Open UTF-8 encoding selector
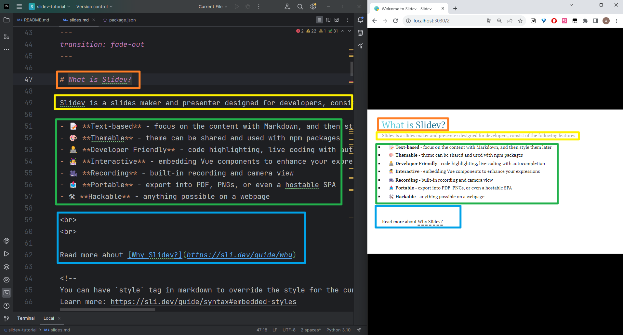Screen dimensions: 623x335 point(289,330)
